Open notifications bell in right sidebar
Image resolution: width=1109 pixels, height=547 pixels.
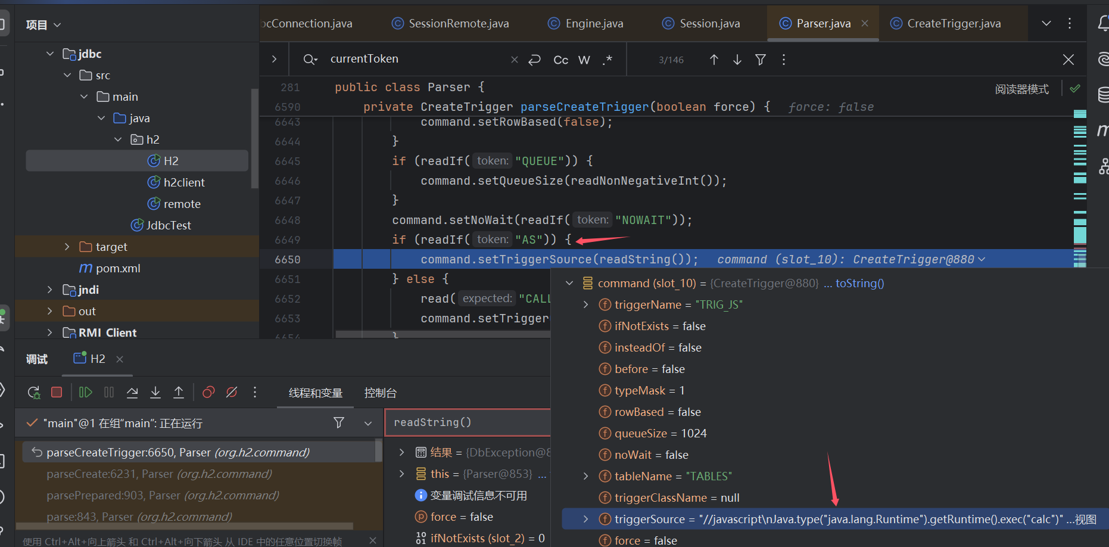(x=1103, y=23)
